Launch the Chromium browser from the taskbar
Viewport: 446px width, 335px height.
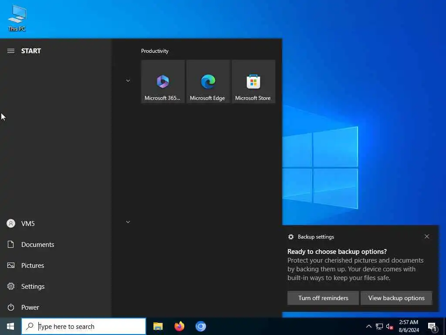[x=200, y=326]
